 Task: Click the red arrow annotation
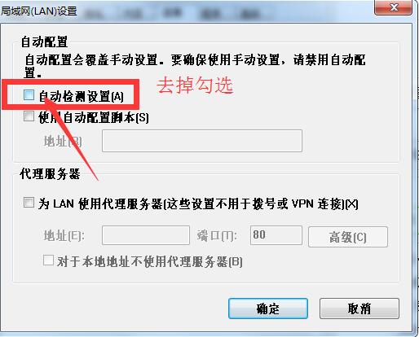71,138
